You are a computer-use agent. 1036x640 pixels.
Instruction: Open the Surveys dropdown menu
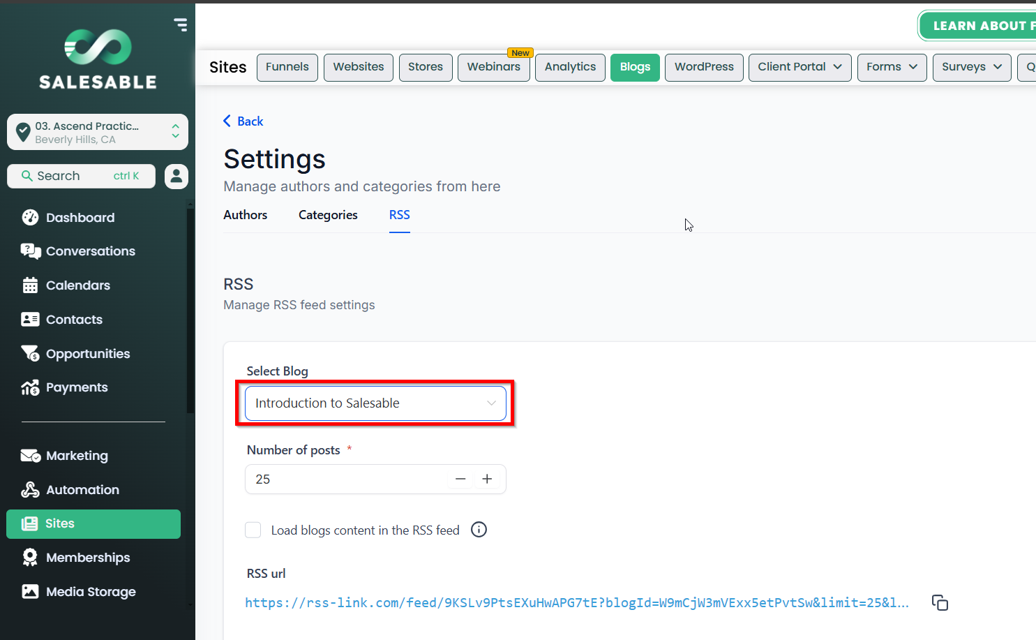coord(971,68)
